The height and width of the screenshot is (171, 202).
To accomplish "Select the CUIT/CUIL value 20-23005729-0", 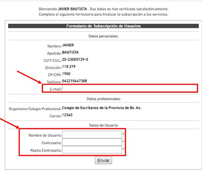I will point(75,59).
